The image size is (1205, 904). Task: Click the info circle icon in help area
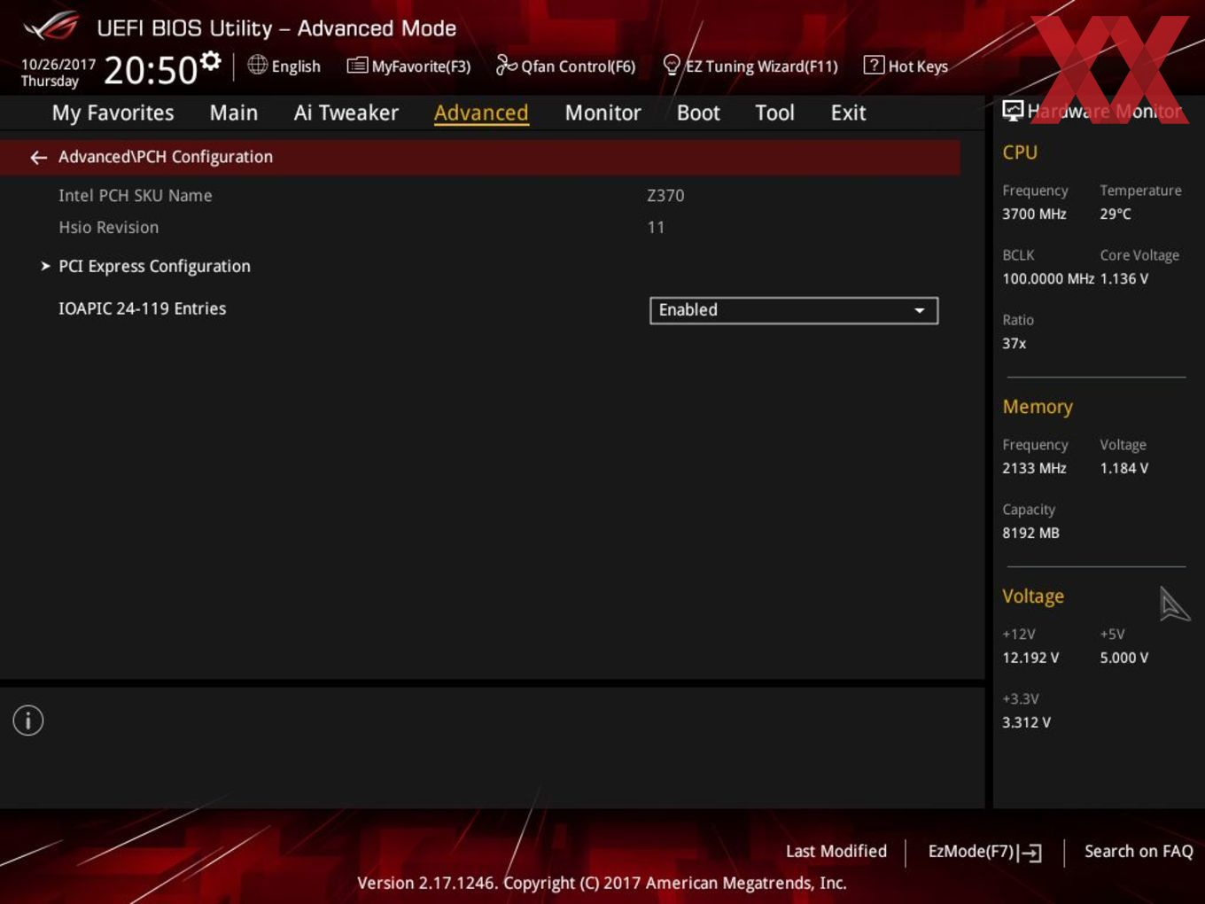coord(28,721)
